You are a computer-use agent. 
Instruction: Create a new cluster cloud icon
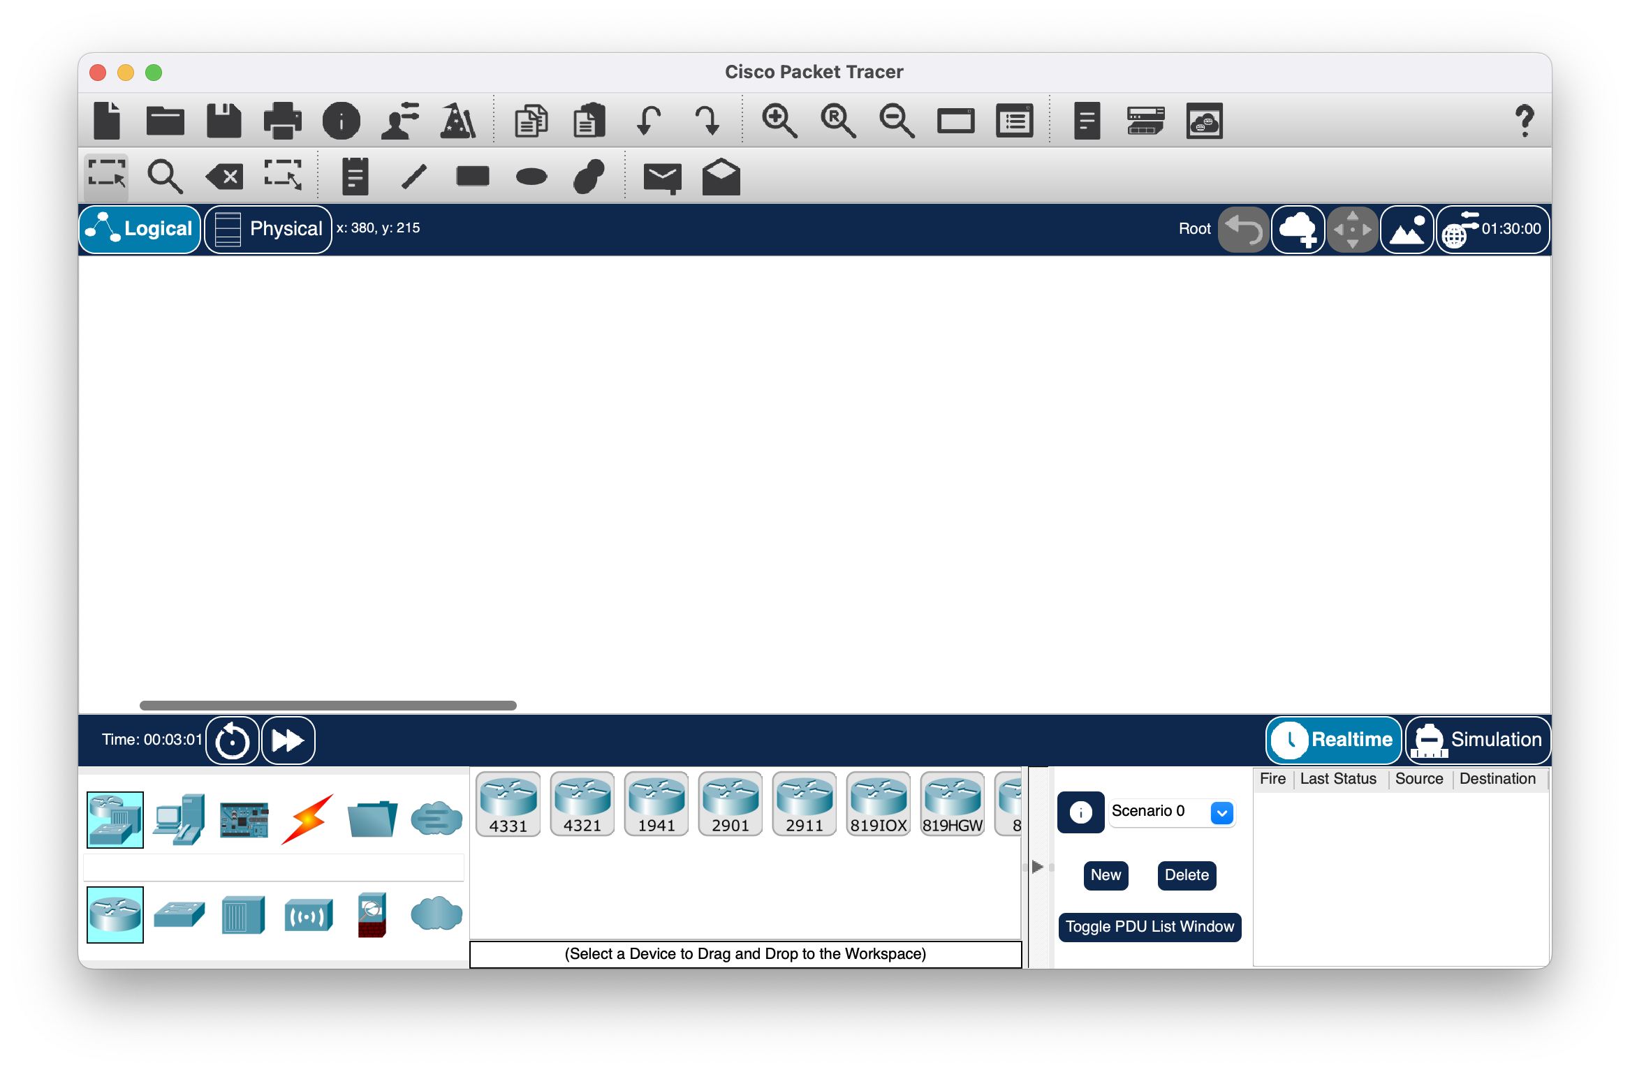pos(1298,229)
